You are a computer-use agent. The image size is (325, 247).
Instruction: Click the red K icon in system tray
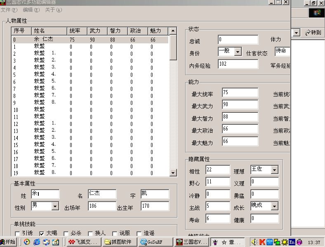click(x=261, y=242)
